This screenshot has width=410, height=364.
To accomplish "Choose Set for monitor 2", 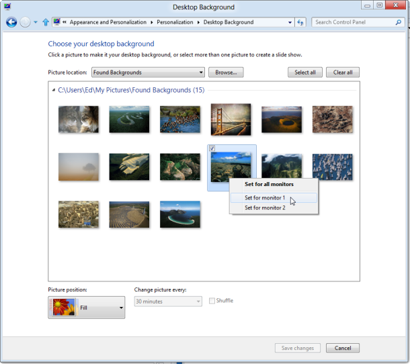I will (274, 208).
